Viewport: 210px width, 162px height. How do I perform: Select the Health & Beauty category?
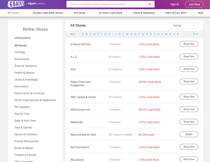tap(24, 73)
